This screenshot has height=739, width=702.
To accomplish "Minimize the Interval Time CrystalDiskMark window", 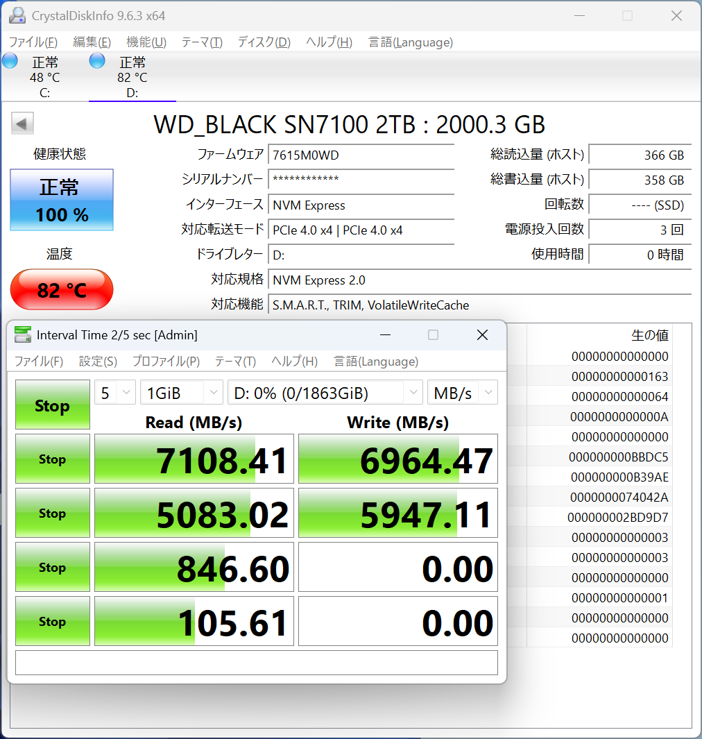I will pyautogui.click(x=386, y=335).
